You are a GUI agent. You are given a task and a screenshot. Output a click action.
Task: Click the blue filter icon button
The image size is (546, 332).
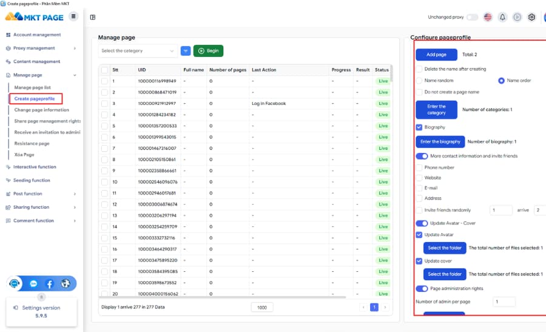186,51
